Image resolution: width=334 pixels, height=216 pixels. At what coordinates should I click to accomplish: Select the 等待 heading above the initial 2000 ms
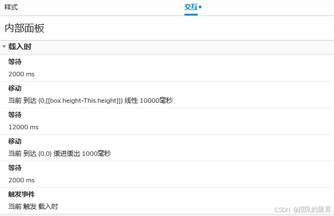pos(15,62)
